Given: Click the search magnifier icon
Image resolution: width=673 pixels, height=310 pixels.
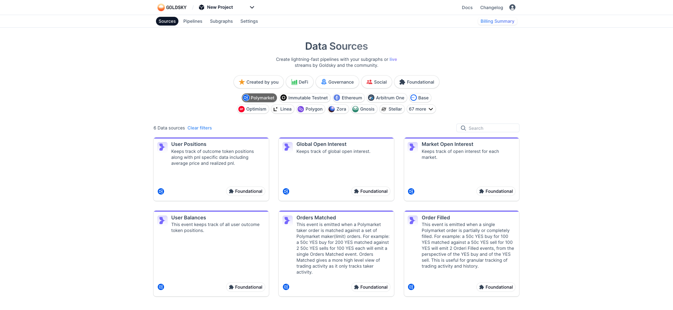Looking at the screenshot, I should 463,128.
